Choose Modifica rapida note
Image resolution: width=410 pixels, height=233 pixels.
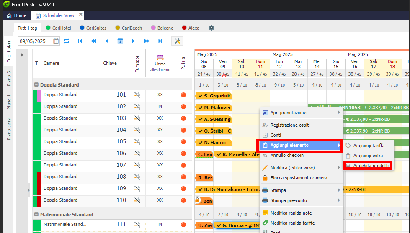click(x=302, y=213)
